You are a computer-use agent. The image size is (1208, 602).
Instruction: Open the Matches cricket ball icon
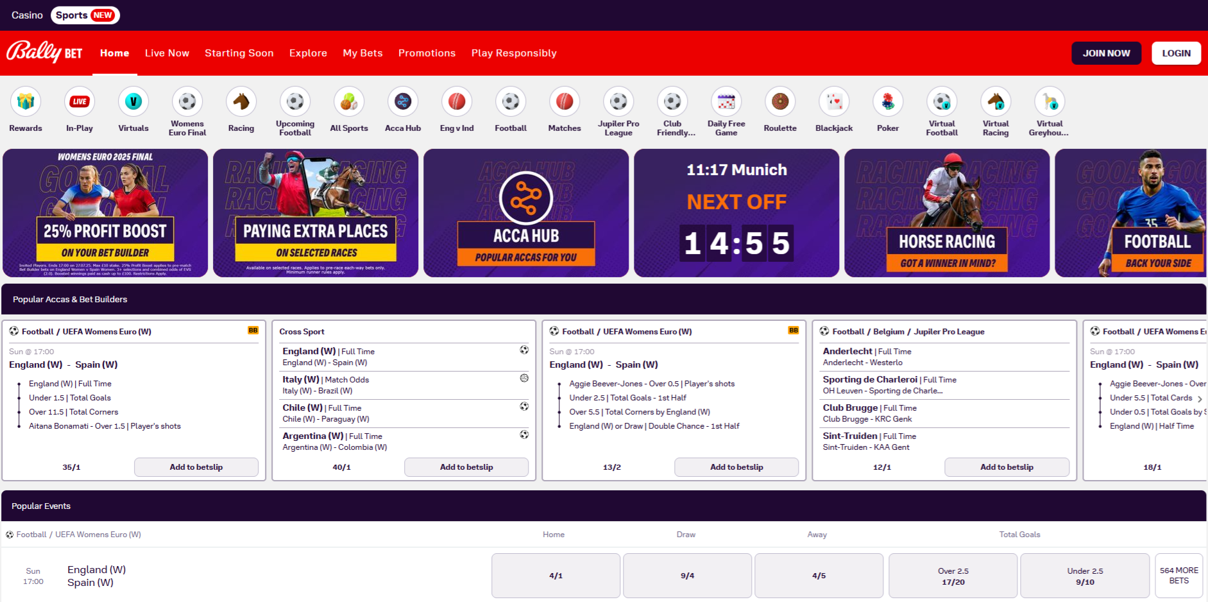(565, 101)
